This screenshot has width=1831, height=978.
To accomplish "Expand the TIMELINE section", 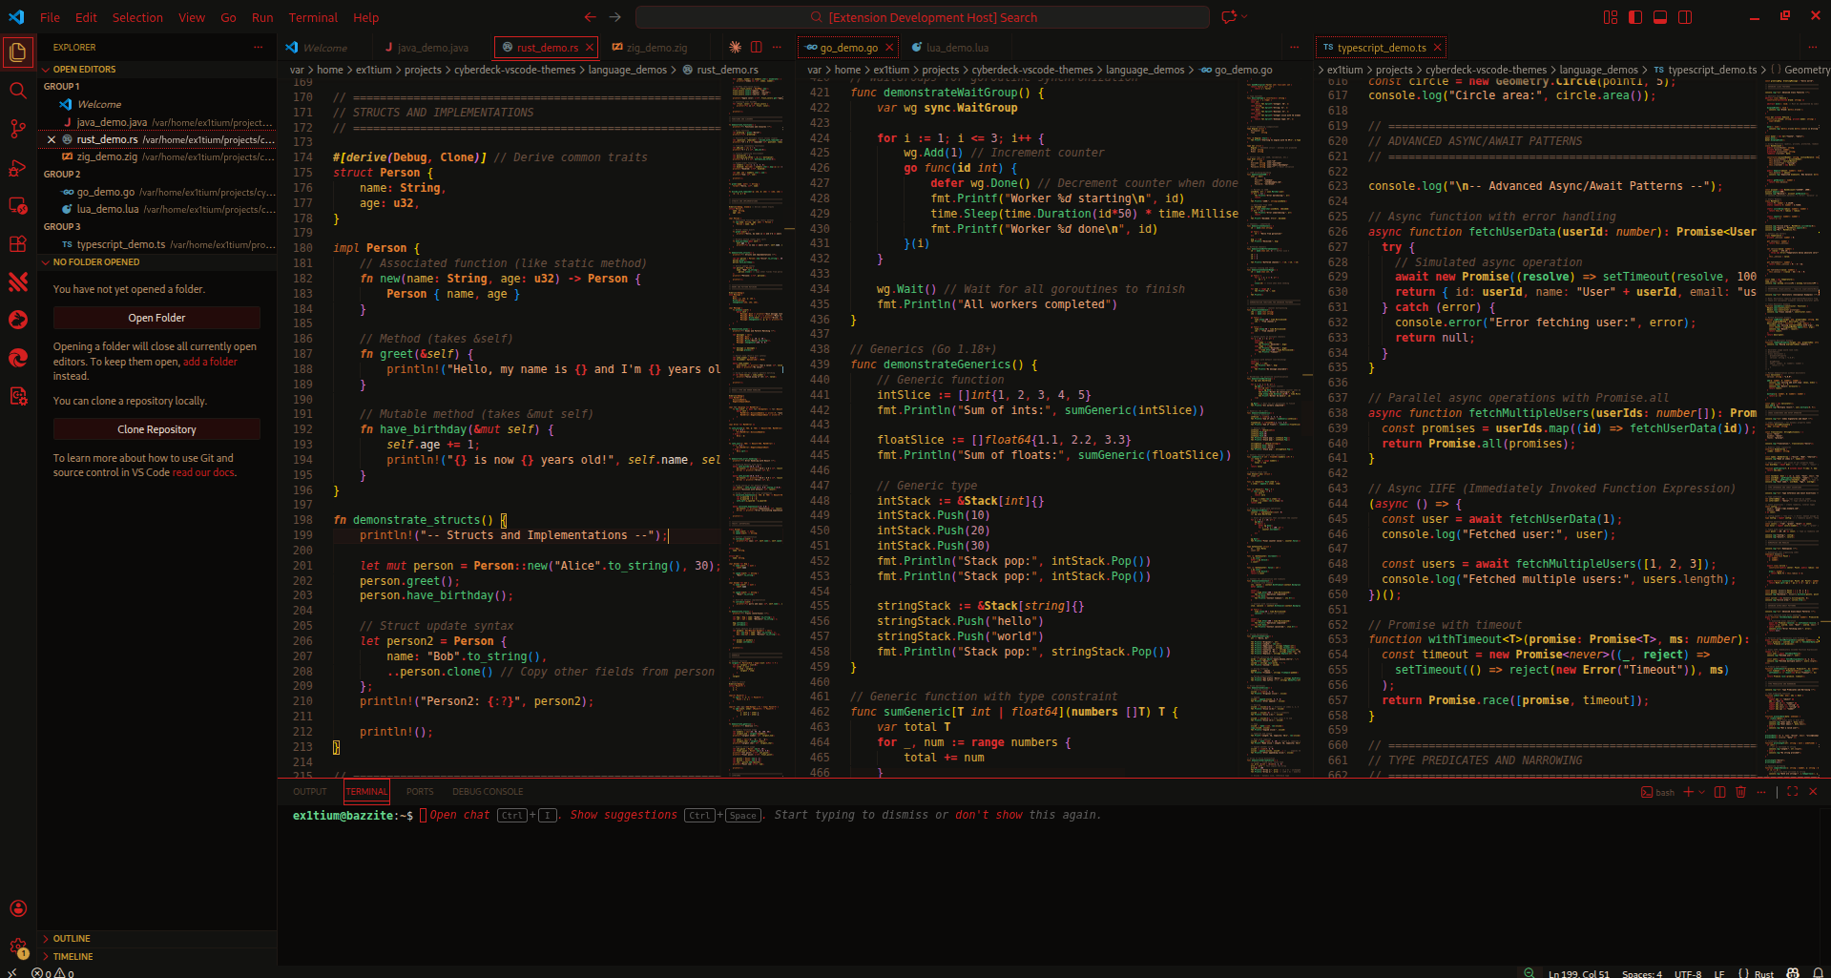I will tap(71, 956).
